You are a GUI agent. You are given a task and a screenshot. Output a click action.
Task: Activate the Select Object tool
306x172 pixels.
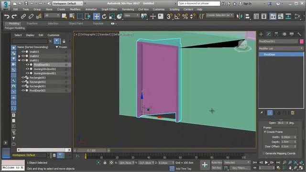click(x=64, y=16)
